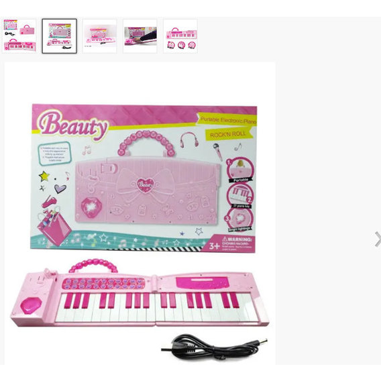
Task: Open the last thumbnail with three circular icons
Action: 180,36
